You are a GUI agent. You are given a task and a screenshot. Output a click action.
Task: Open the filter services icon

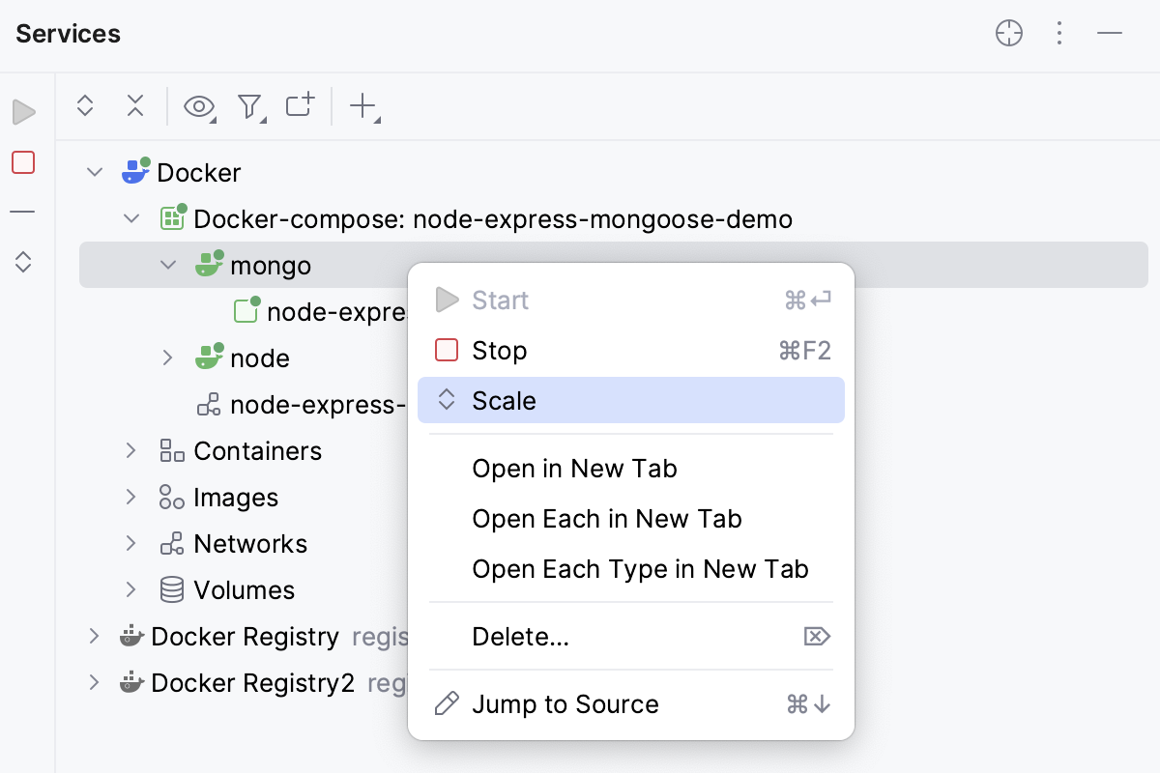[249, 108]
